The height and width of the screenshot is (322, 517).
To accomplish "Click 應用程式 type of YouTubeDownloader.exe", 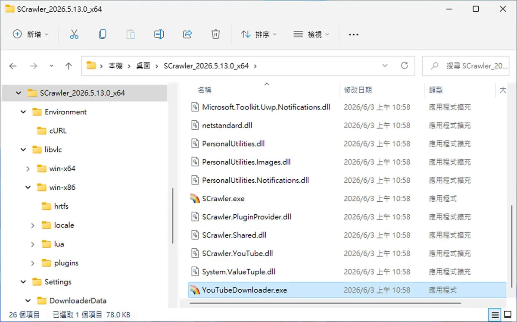I will click(x=442, y=290).
